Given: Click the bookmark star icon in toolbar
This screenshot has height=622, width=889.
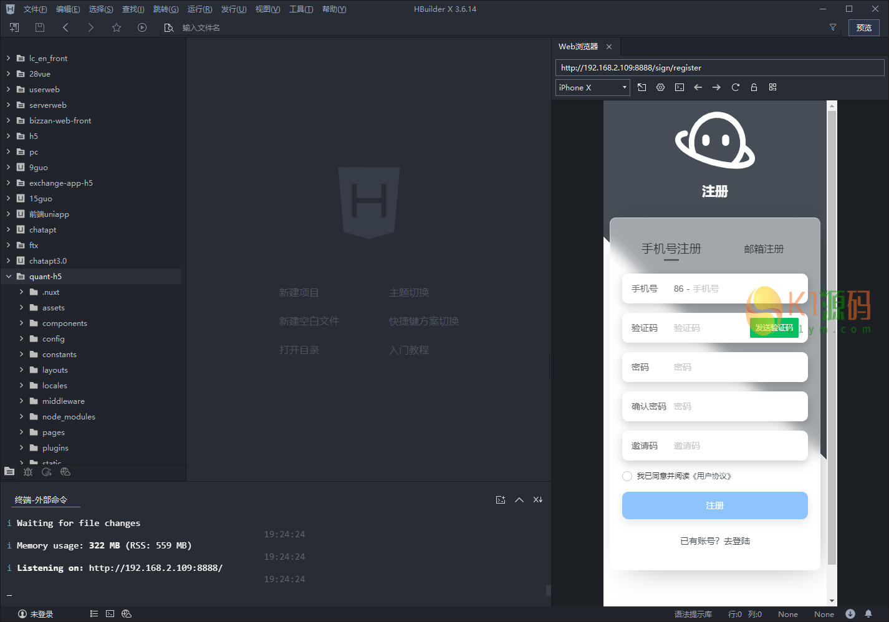Looking at the screenshot, I should [117, 27].
